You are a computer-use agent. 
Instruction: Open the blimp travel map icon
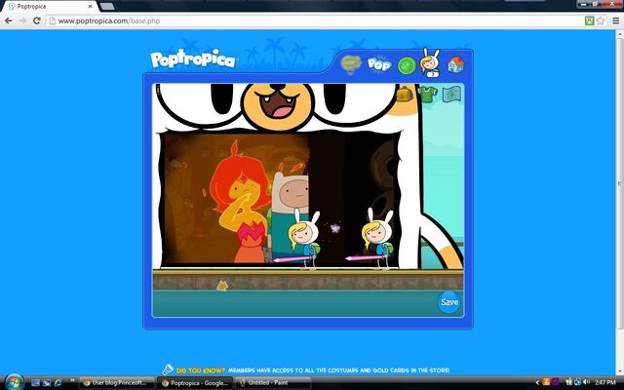click(351, 64)
